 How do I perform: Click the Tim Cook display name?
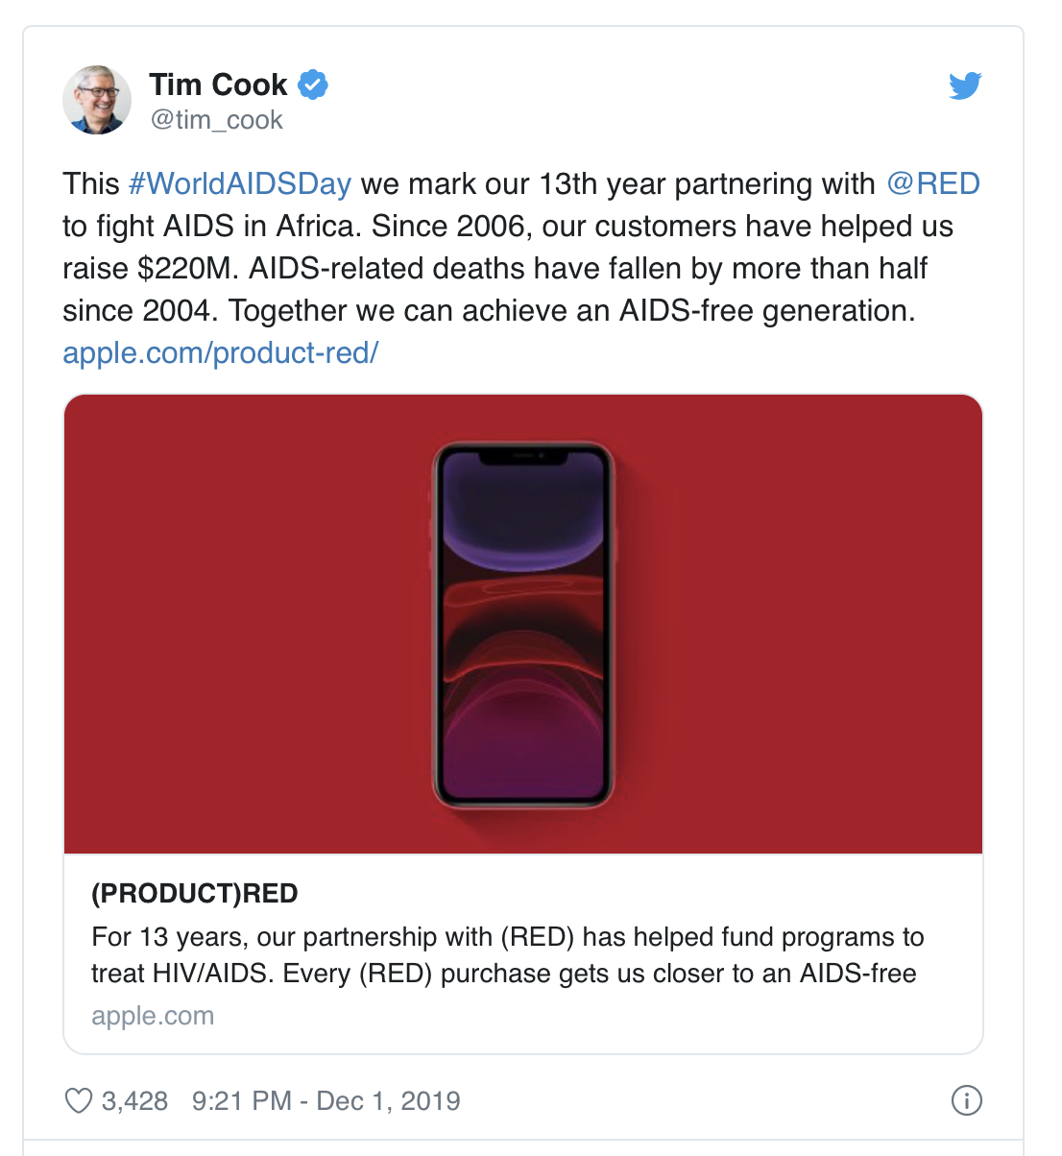tap(217, 84)
